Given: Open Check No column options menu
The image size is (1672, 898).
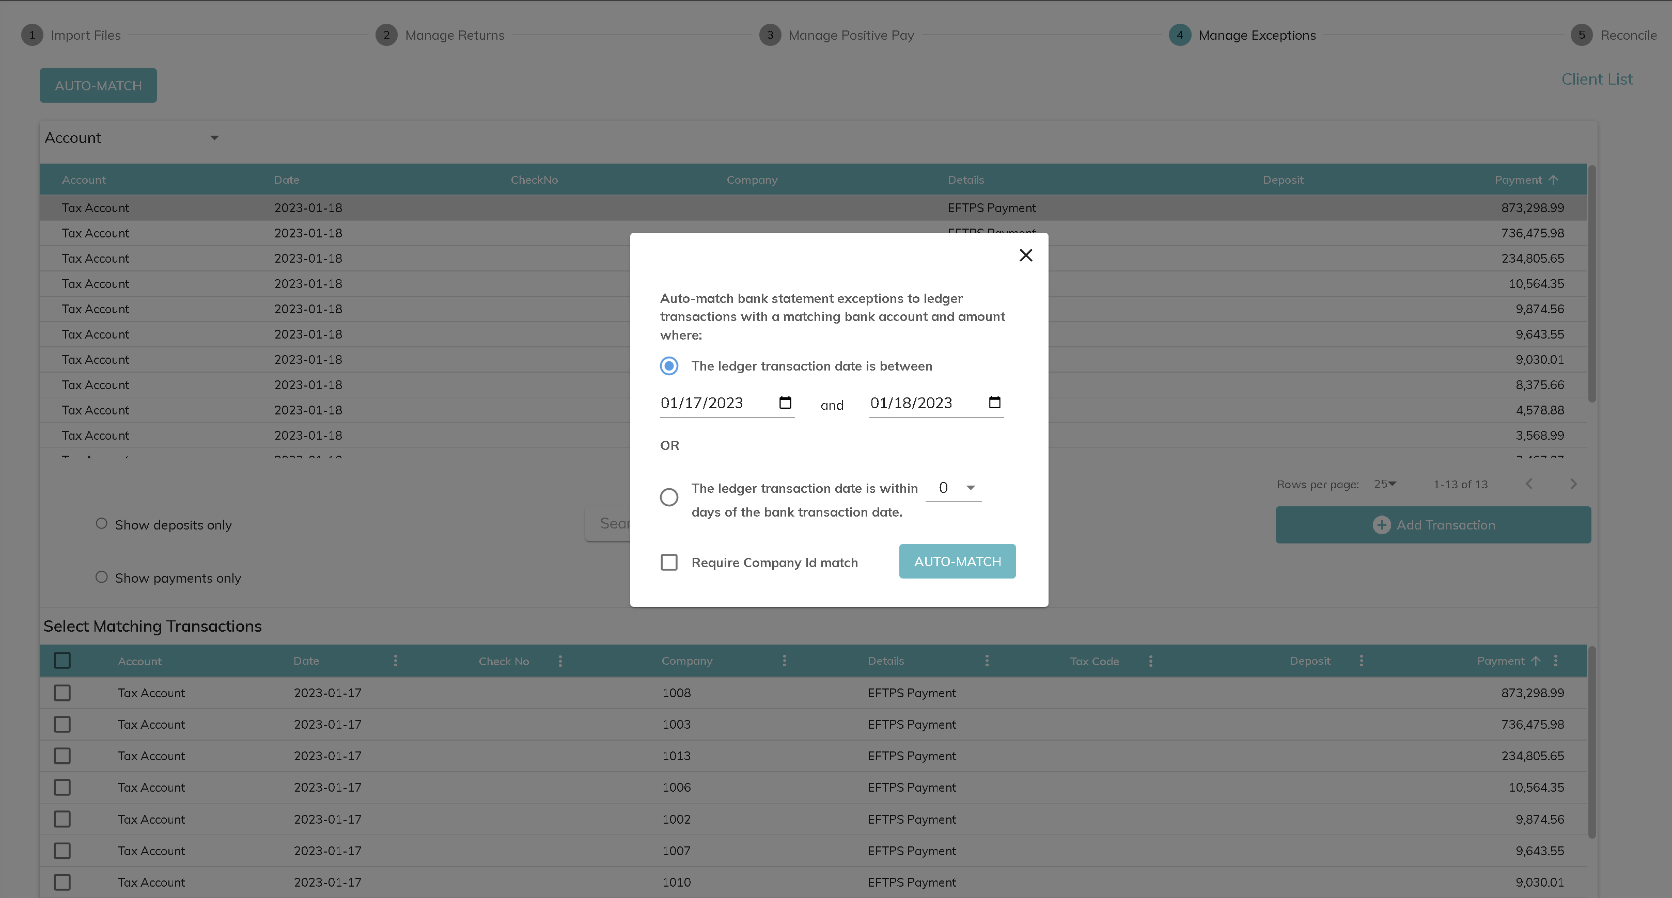Looking at the screenshot, I should coord(560,661).
